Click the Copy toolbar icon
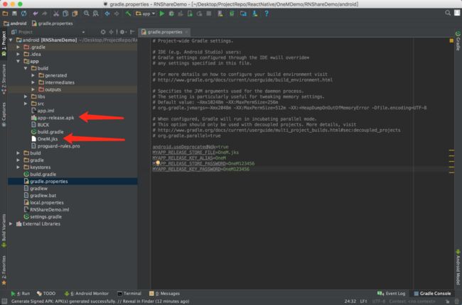The height and width of the screenshot is (305, 462). click(65, 13)
